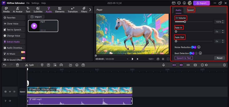Click the timeline zoom slider handle
This screenshot has width=229, height=107.
coord(206,65)
